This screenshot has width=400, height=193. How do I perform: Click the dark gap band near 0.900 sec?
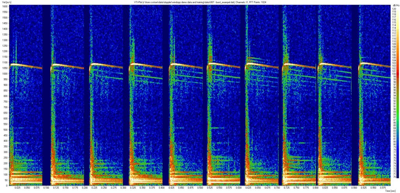[355, 98]
